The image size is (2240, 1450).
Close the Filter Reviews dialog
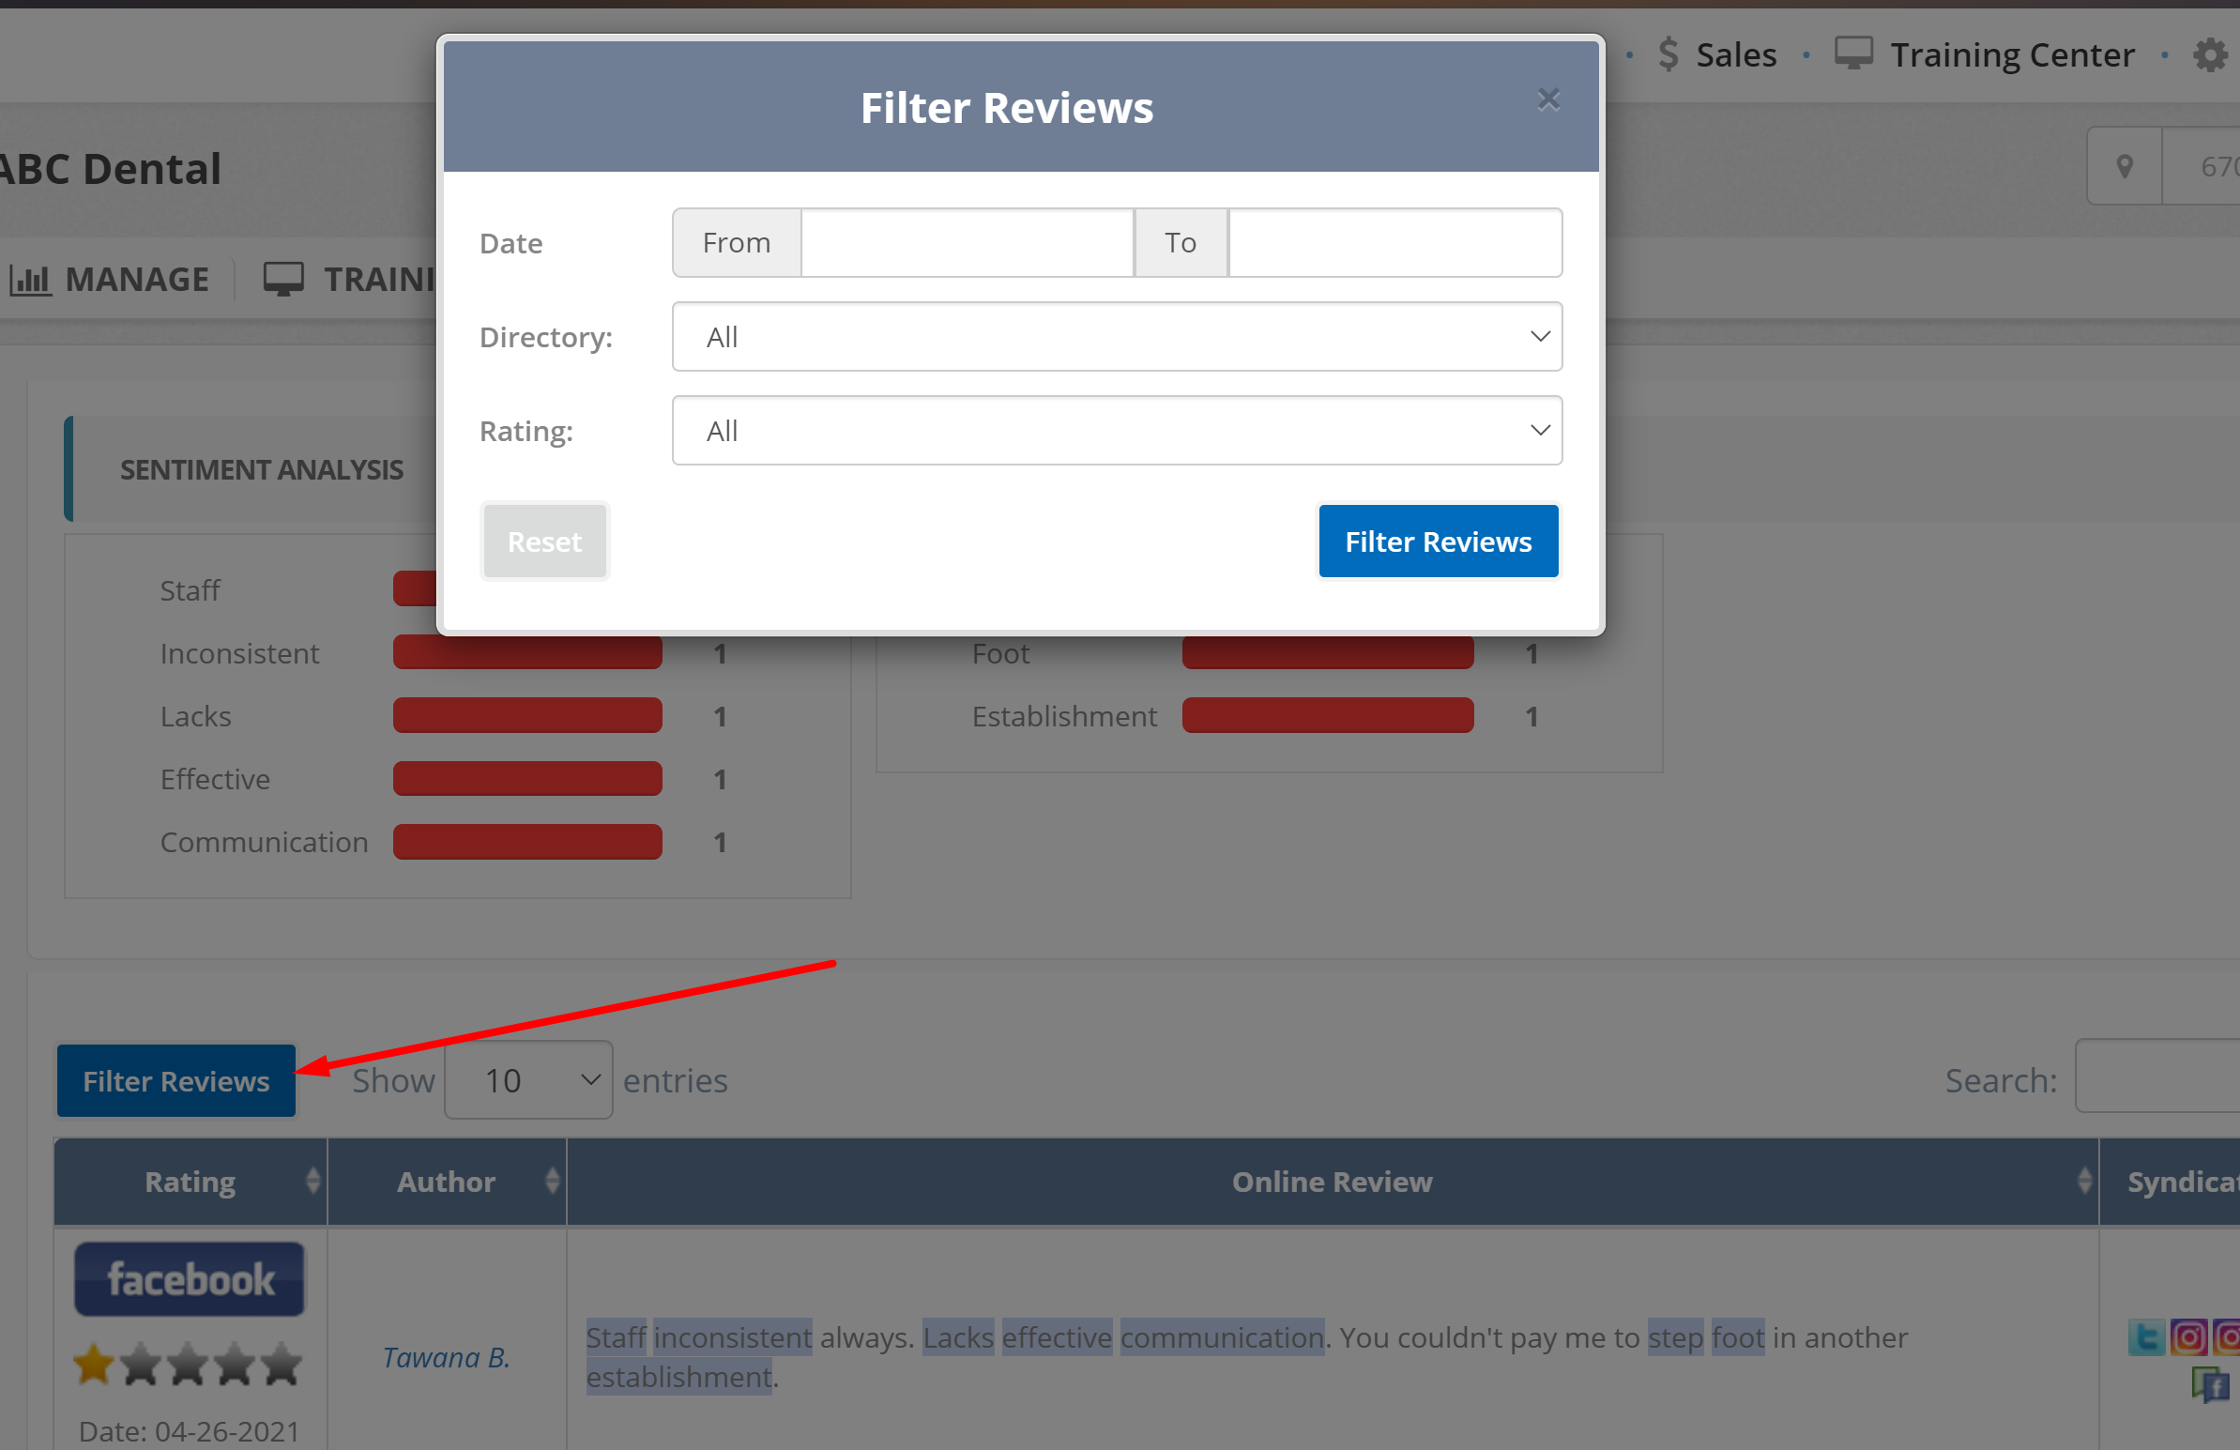[x=1548, y=99]
